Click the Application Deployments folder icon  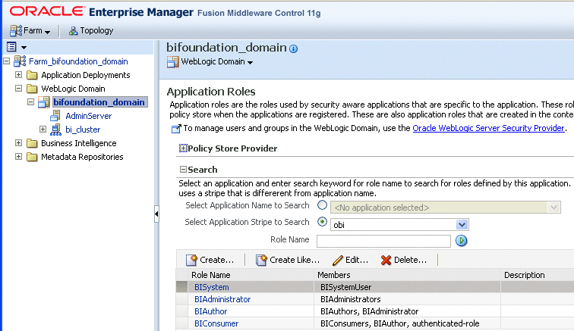point(32,75)
